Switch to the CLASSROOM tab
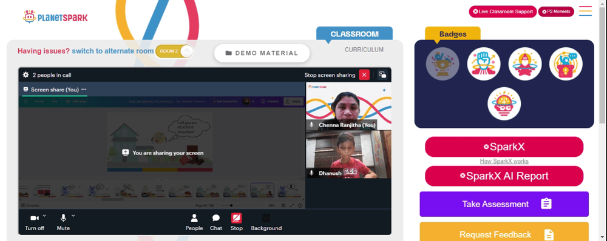This screenshot has height=241, width=607. 354,33
